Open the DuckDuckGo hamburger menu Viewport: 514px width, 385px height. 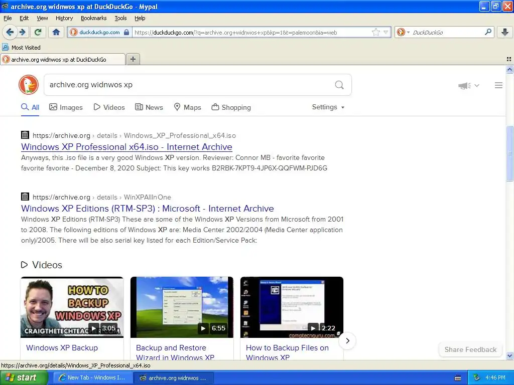(x=498, y=85)
